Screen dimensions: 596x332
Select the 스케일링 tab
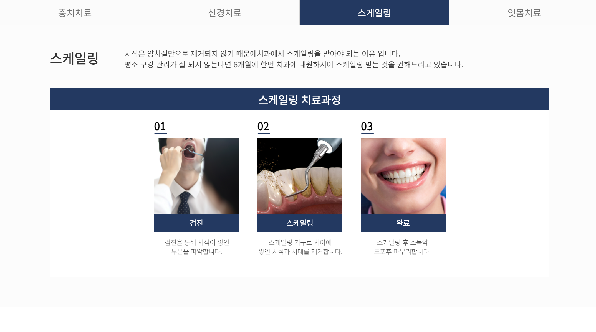(374, 12)
